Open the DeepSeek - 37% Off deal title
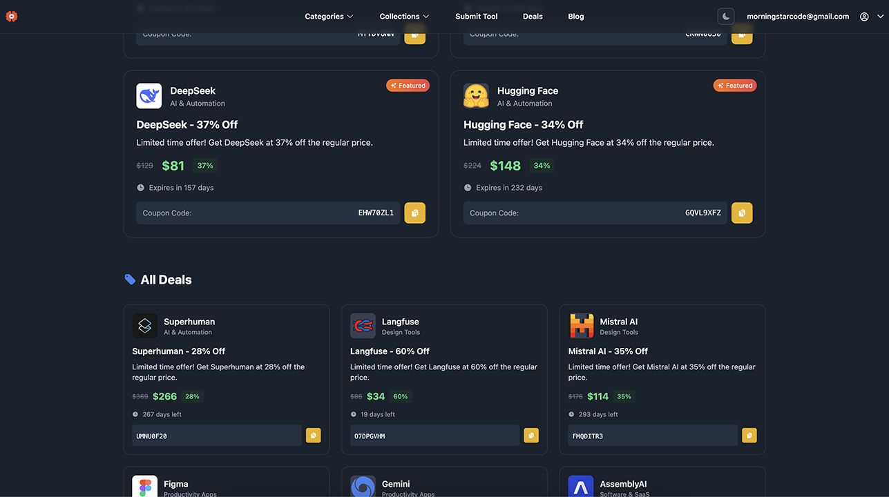 (x=187, y=125)
